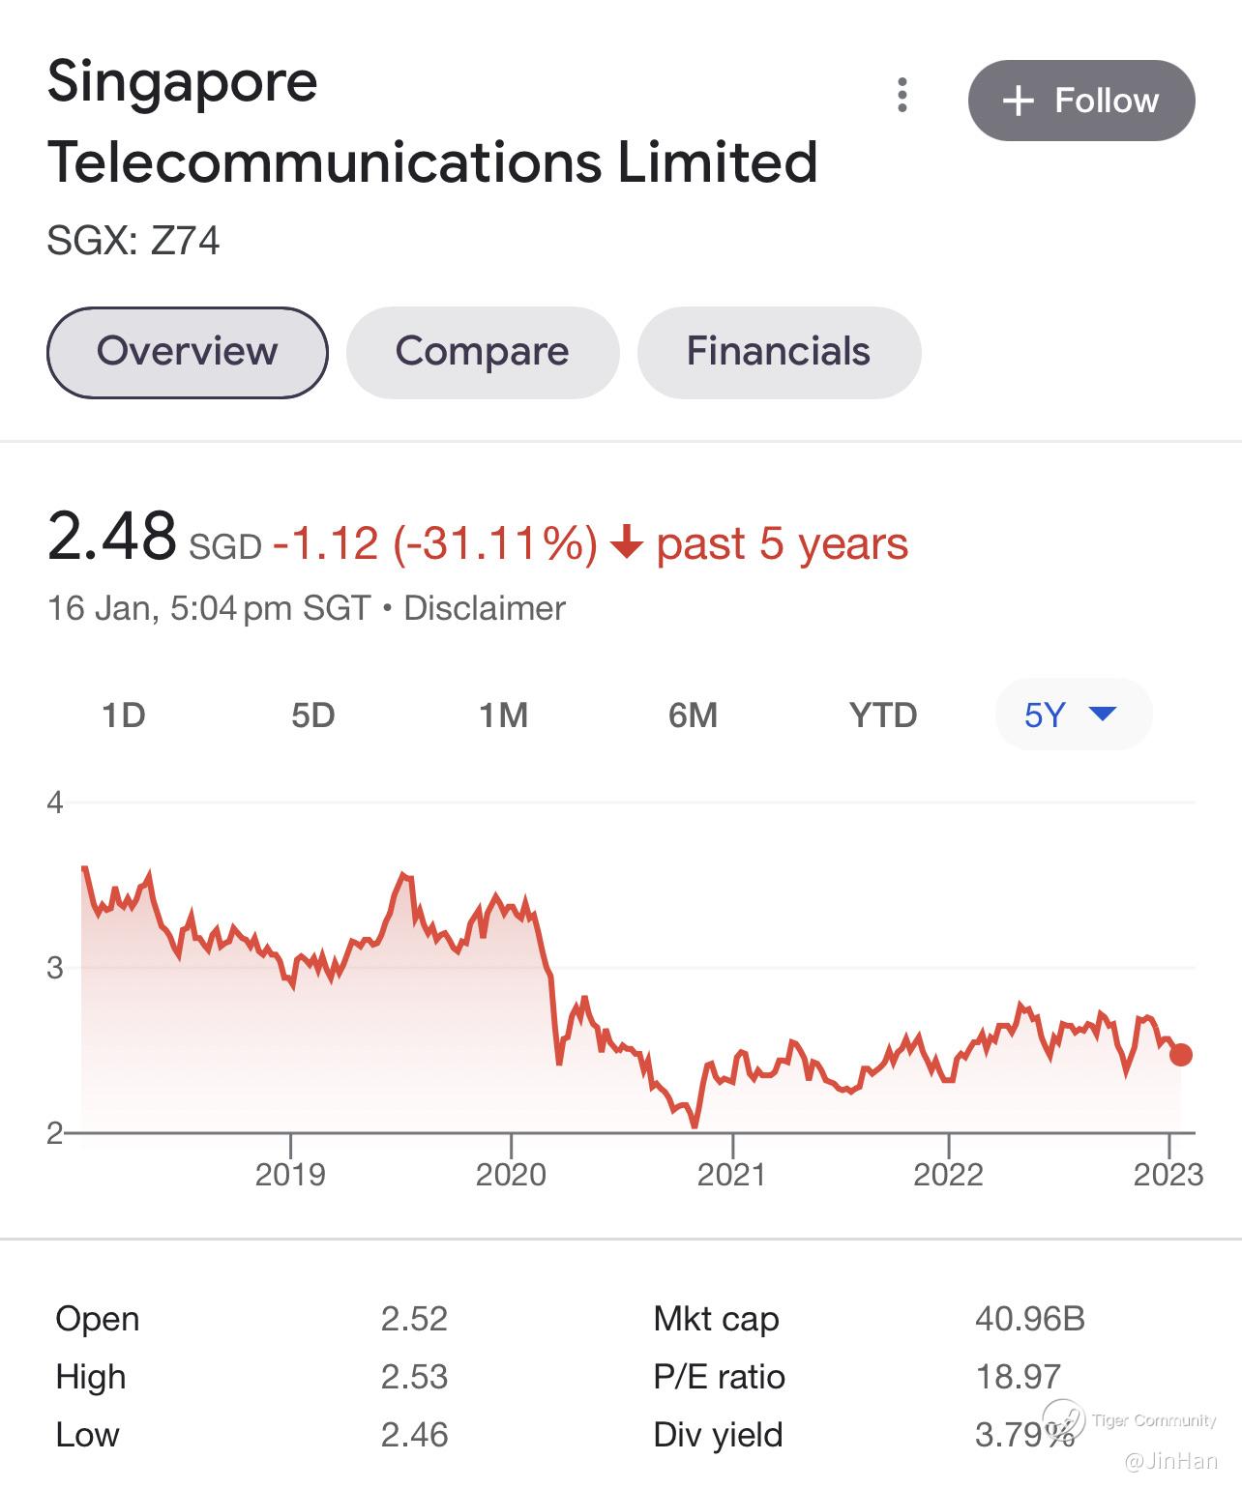Switch to the Compare tab
The height and width of the screenshot is (1489, 1242).
click(482, 352)
